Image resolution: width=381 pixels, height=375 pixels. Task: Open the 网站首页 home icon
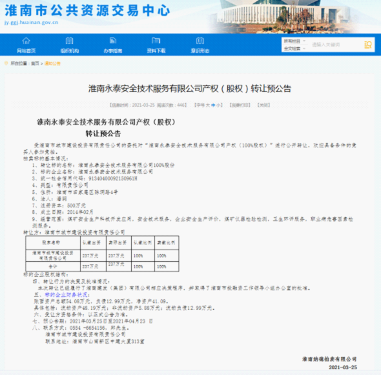pyautogui.click(x=26, y=41)
